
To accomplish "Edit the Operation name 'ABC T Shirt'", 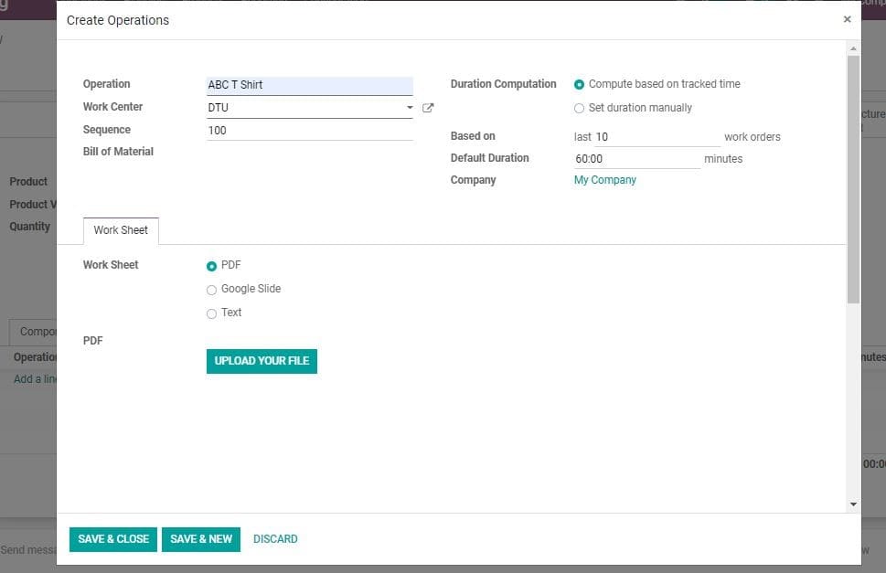I will click(x=309, y=84).
